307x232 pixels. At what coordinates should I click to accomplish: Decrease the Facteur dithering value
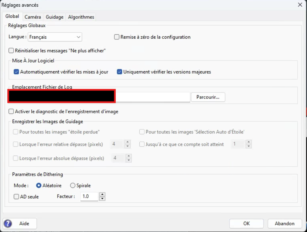pyautogui.click(x=102, y=199)
